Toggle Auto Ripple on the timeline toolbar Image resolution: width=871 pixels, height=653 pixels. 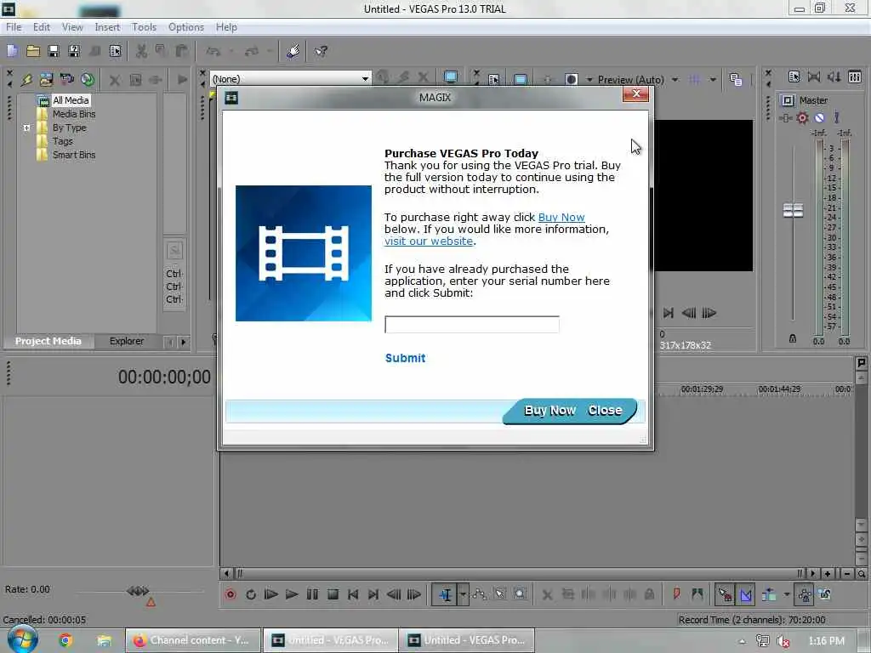[x=769, y=594]
